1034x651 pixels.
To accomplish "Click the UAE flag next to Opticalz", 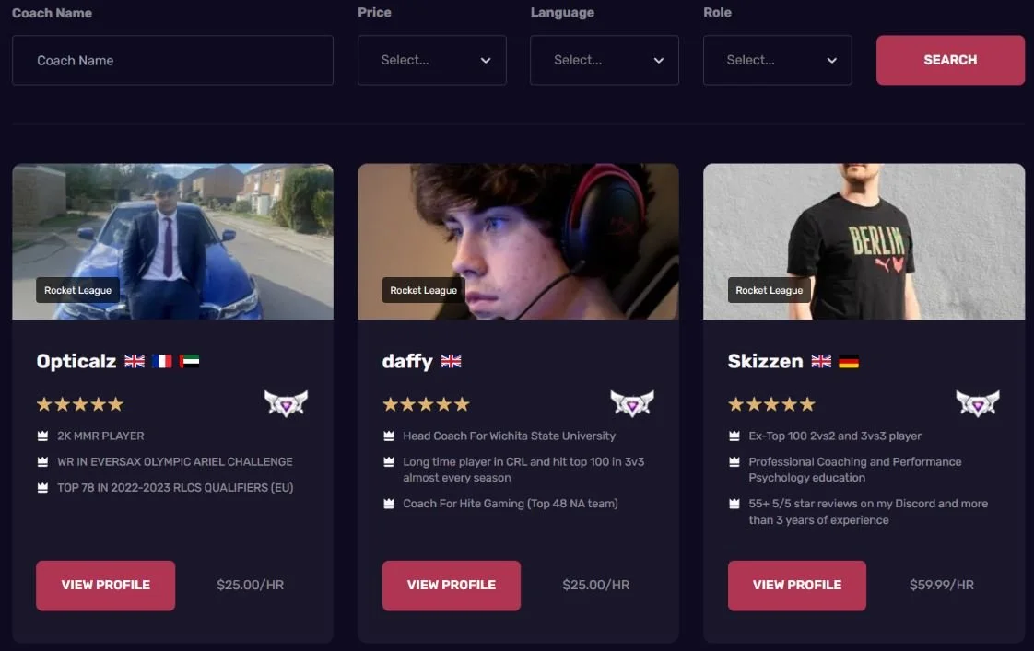I will [x=189, y=361].
